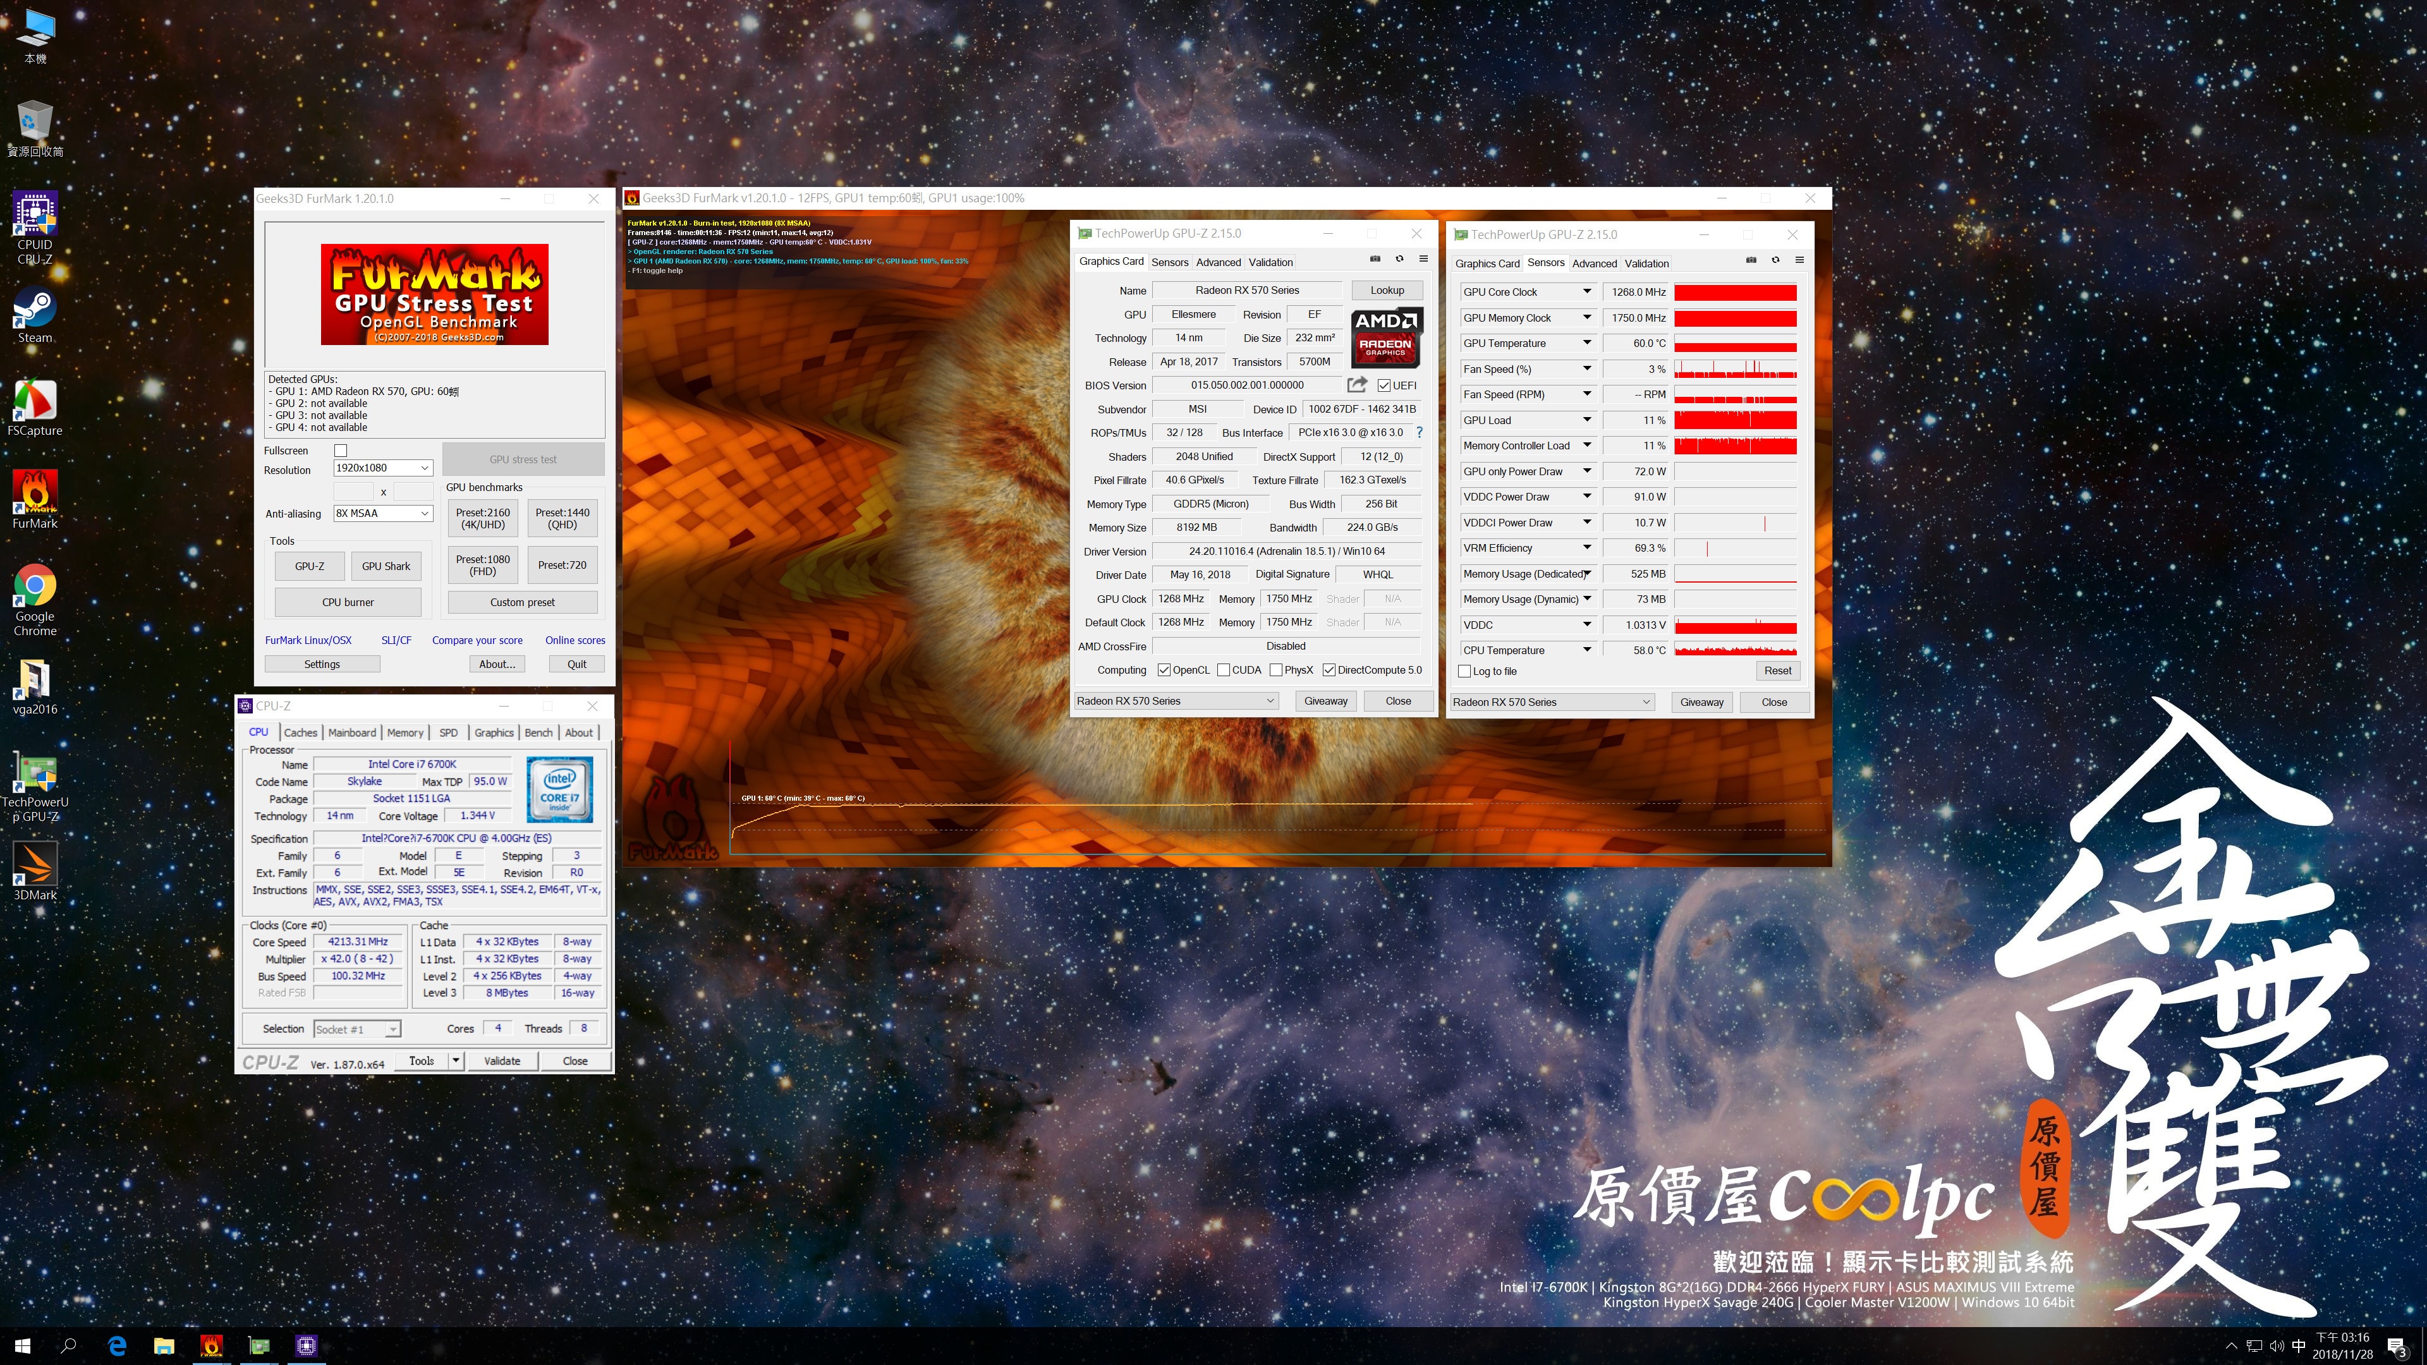Click Validate button in CPU-Z
Image resolution: width=2427 pixels, height=1365 pixels.
[x=502, y=1061]
